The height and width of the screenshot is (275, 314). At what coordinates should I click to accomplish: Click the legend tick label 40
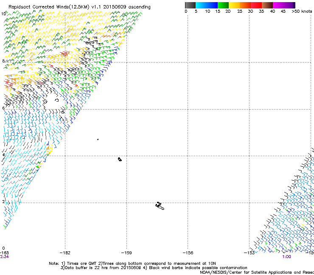pos(272,11)
